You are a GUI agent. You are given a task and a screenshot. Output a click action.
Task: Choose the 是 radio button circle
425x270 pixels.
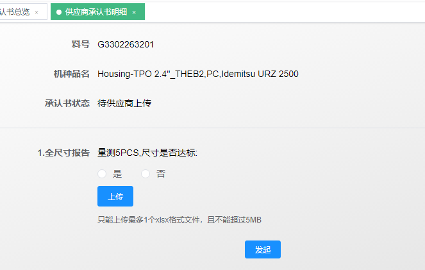pyautogui.click(x=102, y=174)
